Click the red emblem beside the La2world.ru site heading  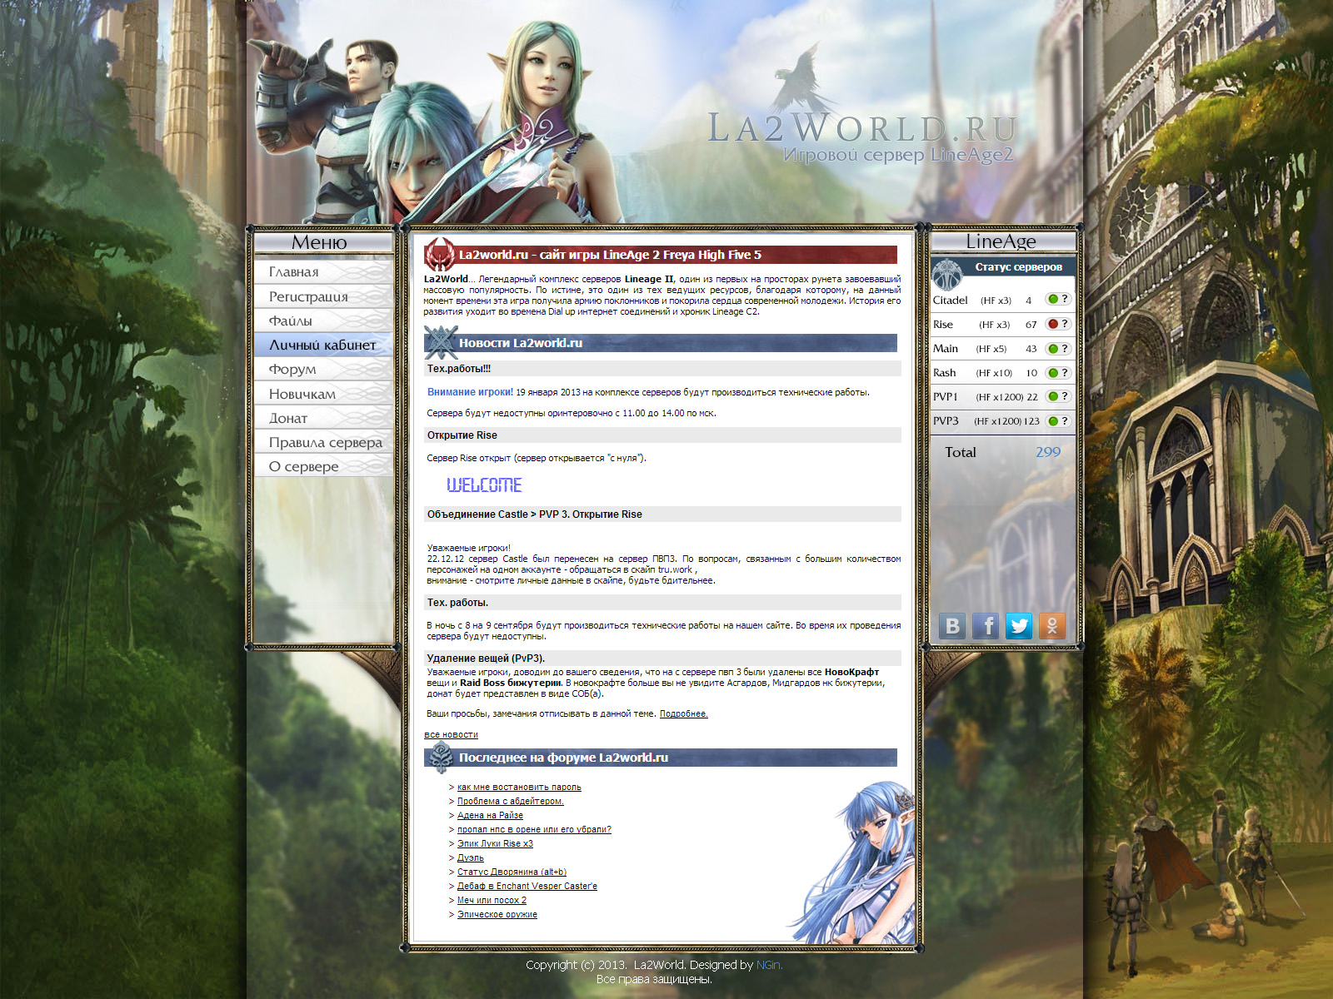pyautogui.click(x=439, y=254)
